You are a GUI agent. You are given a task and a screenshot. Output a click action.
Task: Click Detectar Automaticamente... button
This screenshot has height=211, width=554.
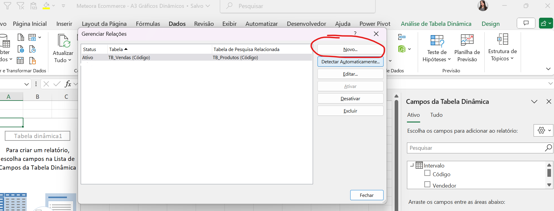click(350, 62)
